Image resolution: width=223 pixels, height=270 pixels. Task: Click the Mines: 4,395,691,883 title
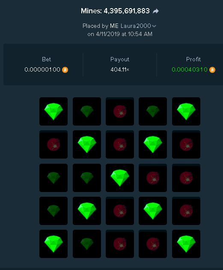(x=115, y=11)
